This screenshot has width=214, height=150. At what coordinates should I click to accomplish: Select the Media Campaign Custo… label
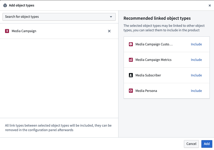tap(154, 44)
